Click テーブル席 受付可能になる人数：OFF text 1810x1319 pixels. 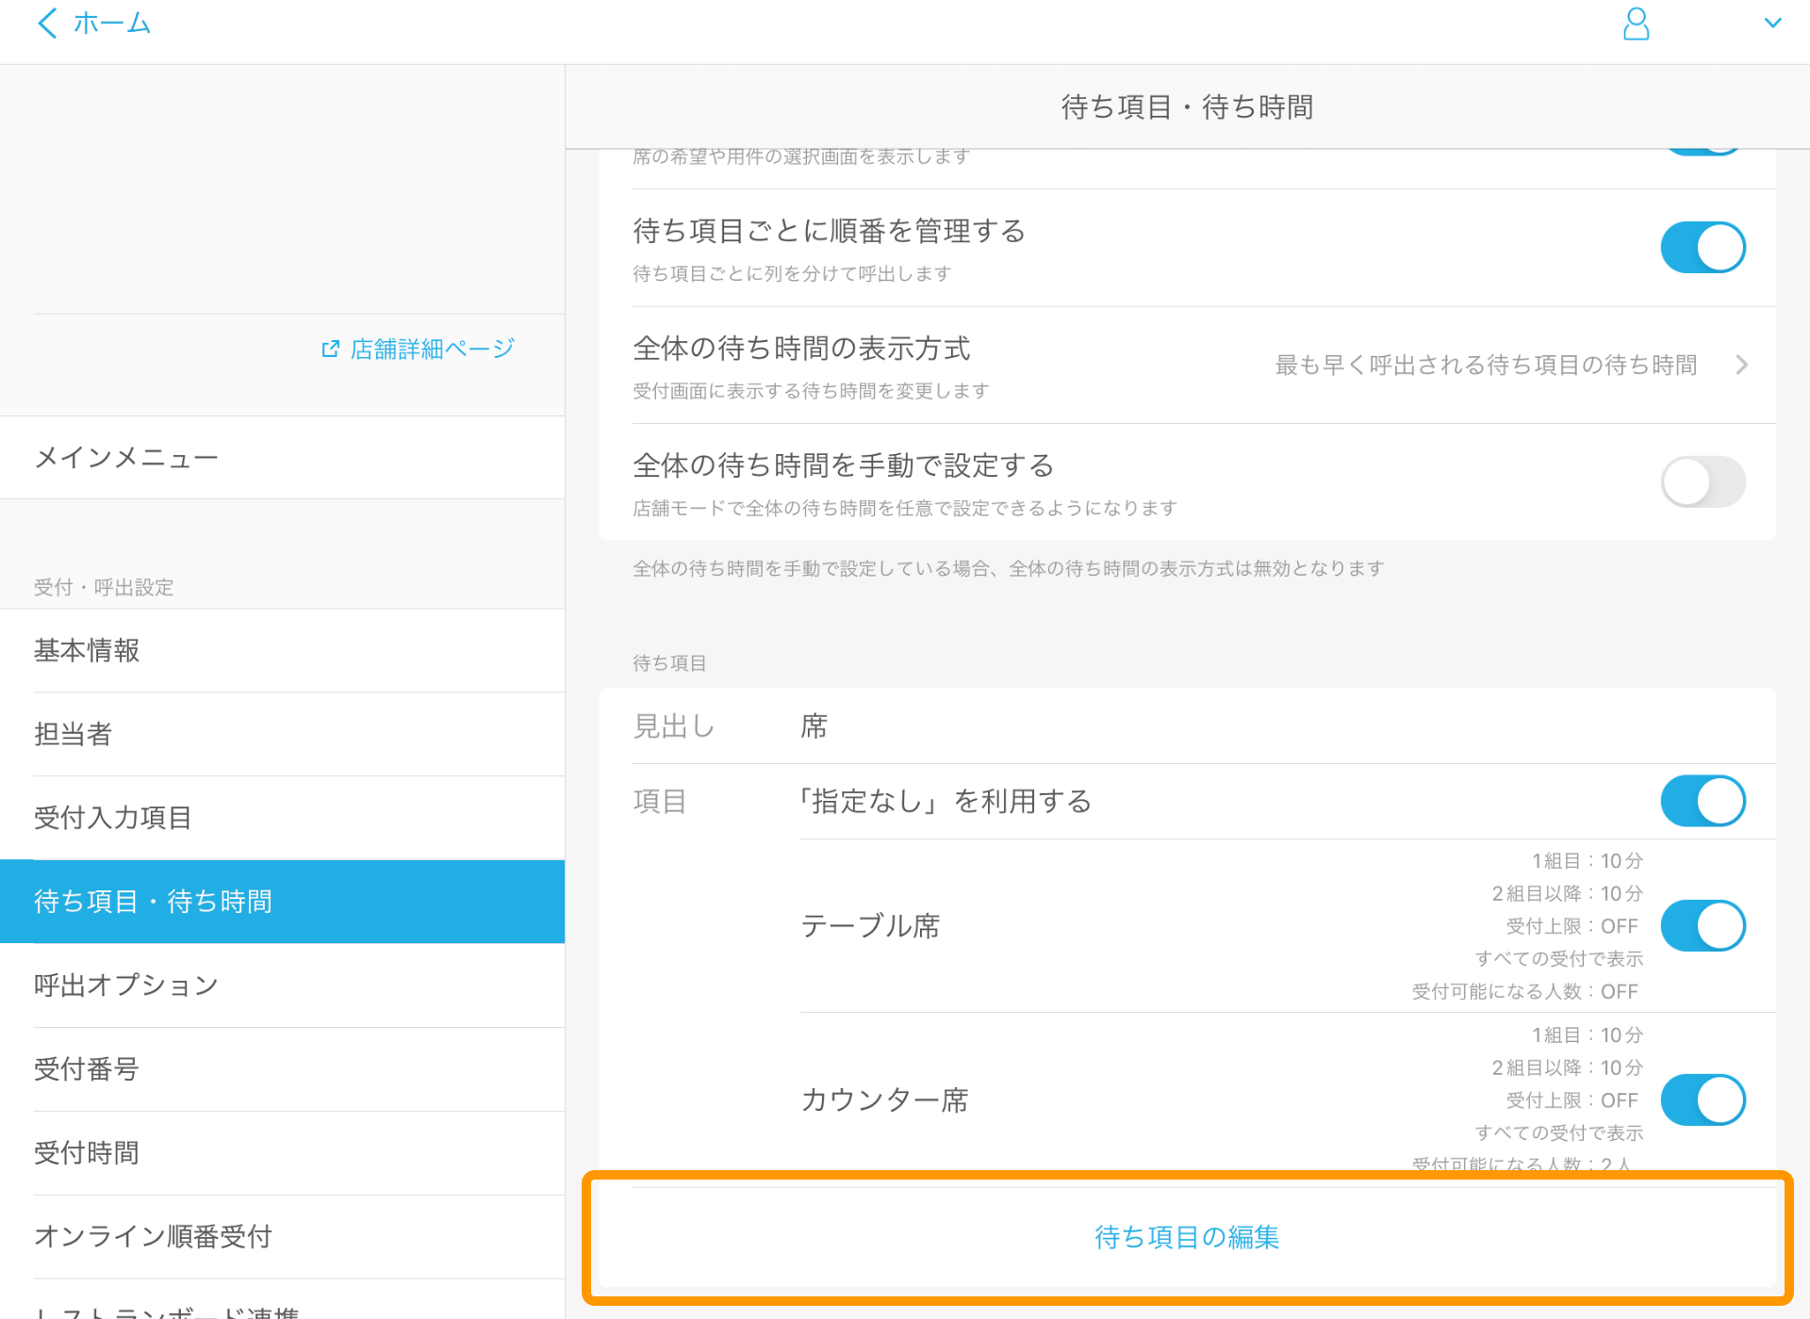click(x=1524, y=992)
